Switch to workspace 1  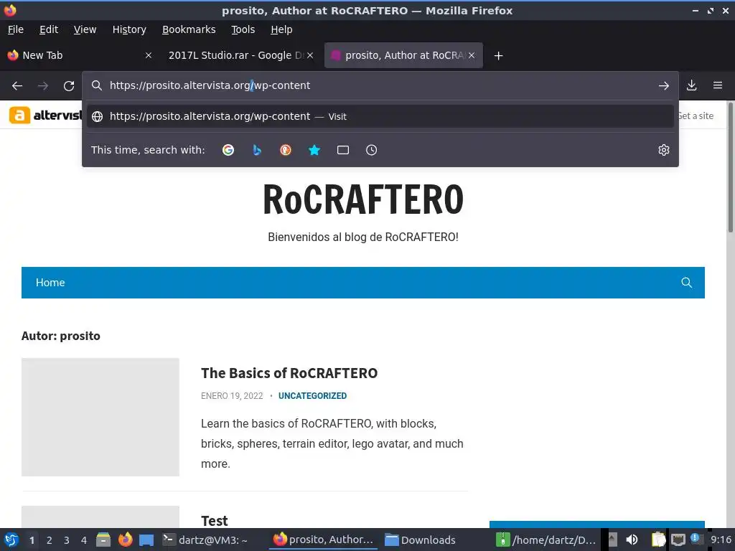32,540
